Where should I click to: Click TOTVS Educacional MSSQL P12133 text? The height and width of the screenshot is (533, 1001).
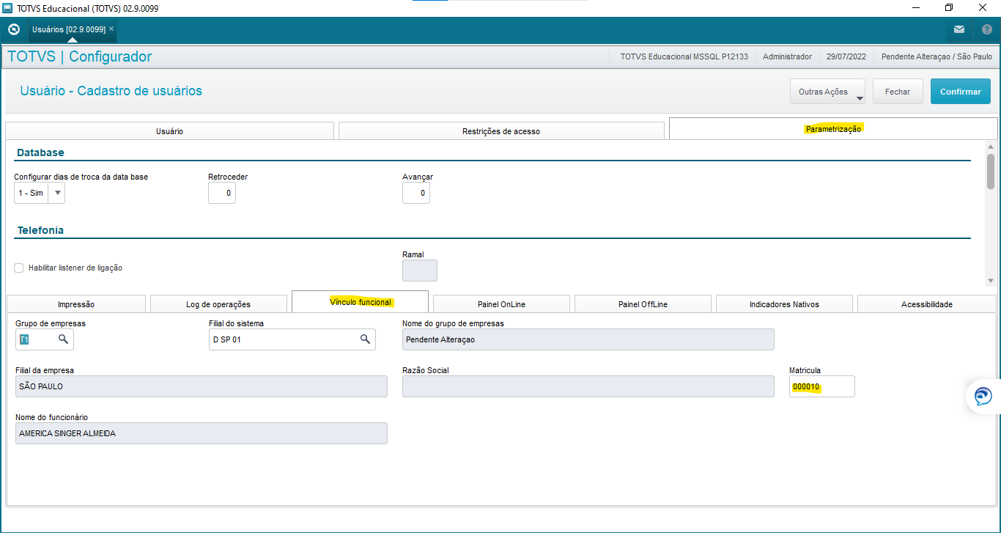click(684, 56)
